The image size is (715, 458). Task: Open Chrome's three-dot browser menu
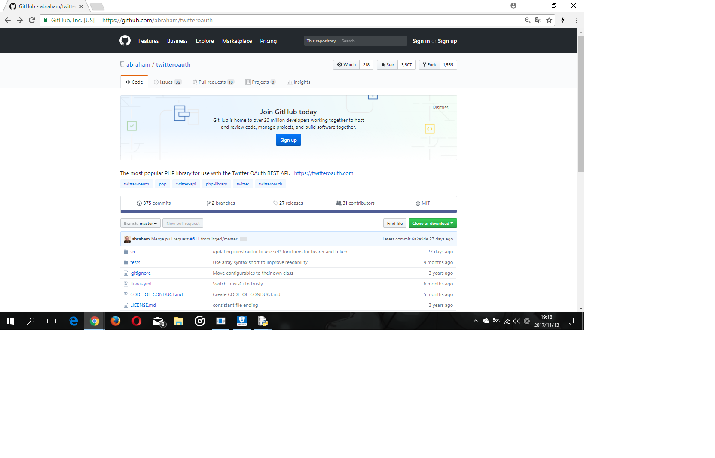(x=577, y=20)
